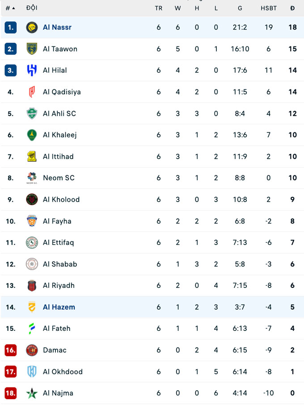Click the HSBT column header
304x405 pixels.
pyautogui.click(x=269, y=8)
